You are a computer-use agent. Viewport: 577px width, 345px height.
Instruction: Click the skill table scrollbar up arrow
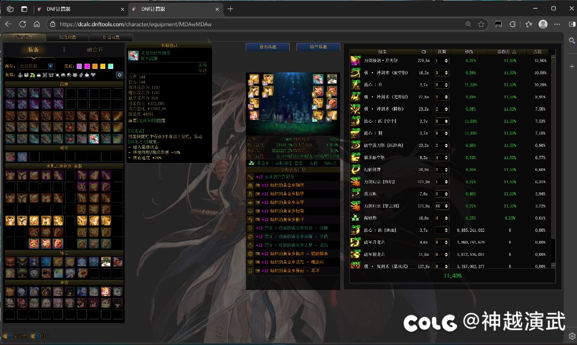(x=553, y=58)
